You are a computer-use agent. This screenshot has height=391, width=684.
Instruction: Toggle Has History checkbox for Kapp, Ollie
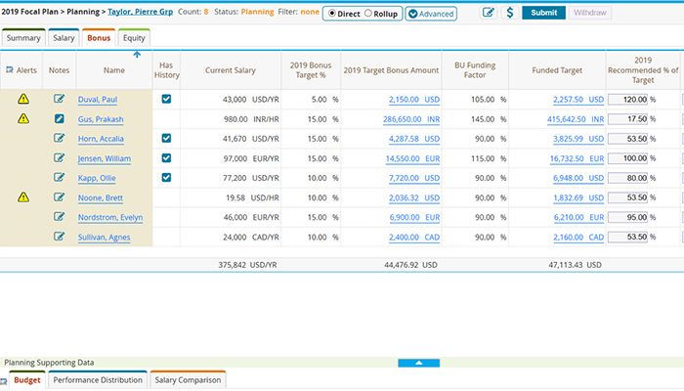(166, 177)
